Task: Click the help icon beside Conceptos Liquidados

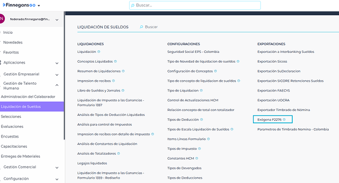Action: [115, 61]
